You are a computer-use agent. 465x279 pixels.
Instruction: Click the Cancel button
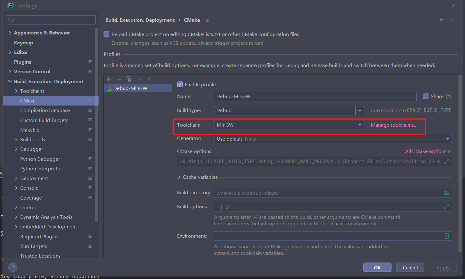(410, 268)
